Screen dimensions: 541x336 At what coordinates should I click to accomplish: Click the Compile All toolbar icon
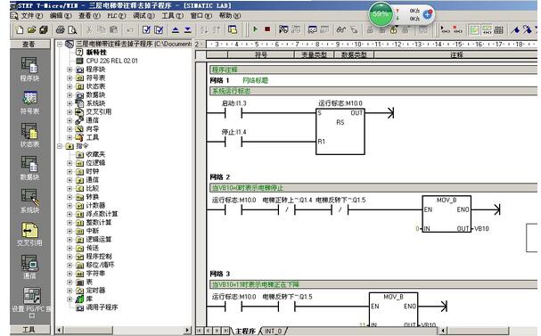(159, 30)
